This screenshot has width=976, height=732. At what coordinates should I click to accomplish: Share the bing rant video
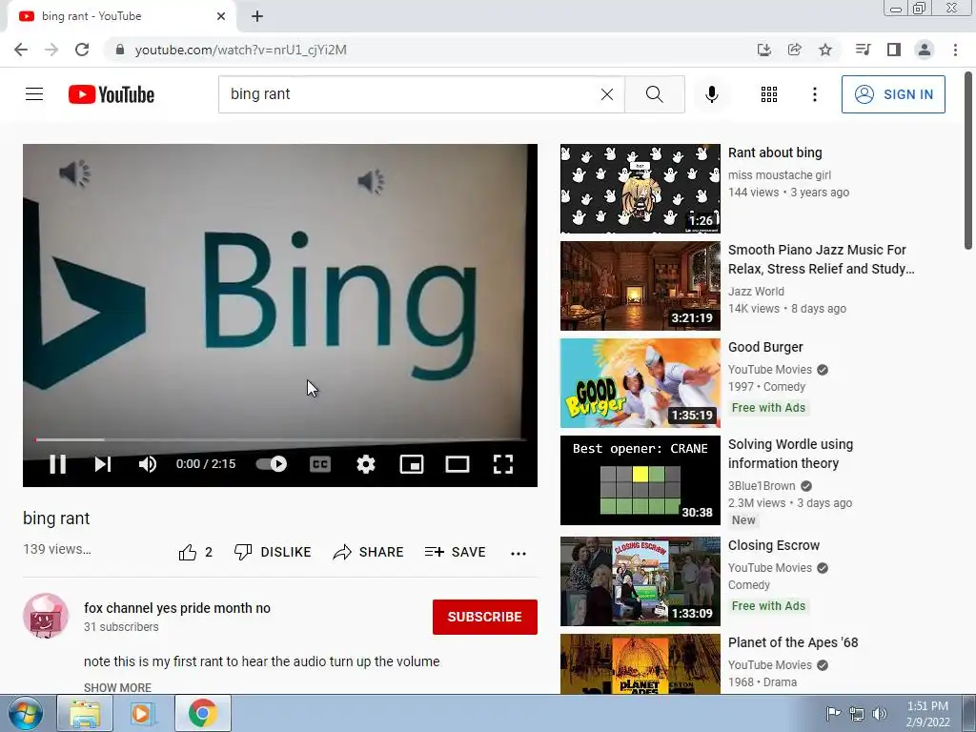click(369, 552)
